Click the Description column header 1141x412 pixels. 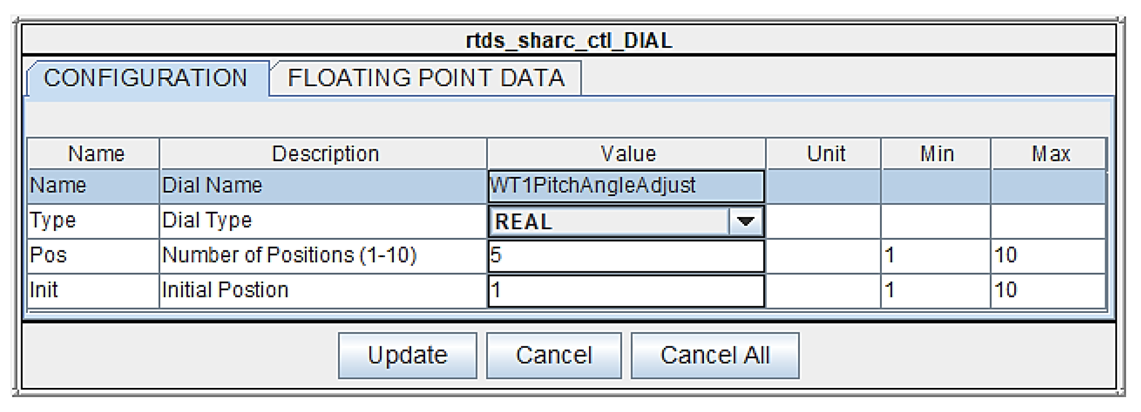pos(325,154)
